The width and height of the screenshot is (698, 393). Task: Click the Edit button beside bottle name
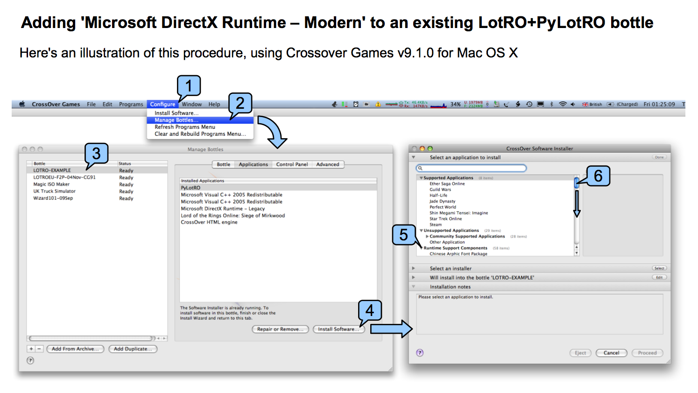pos(659,277)
